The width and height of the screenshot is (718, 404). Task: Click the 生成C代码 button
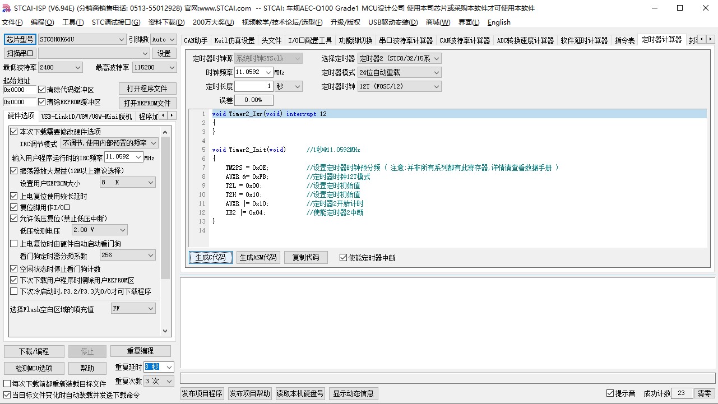tap(211, 257)
